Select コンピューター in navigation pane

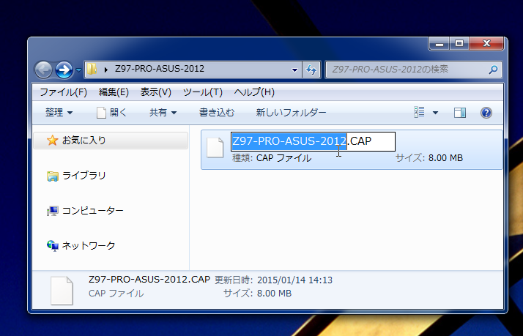[93, 211]
